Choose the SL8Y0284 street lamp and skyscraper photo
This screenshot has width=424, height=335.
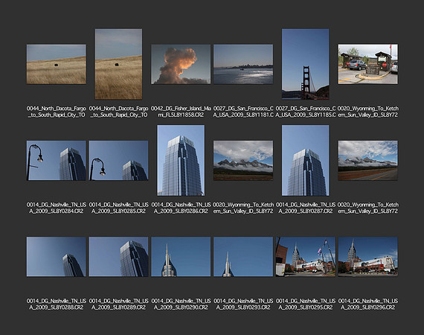click(57, 161)
